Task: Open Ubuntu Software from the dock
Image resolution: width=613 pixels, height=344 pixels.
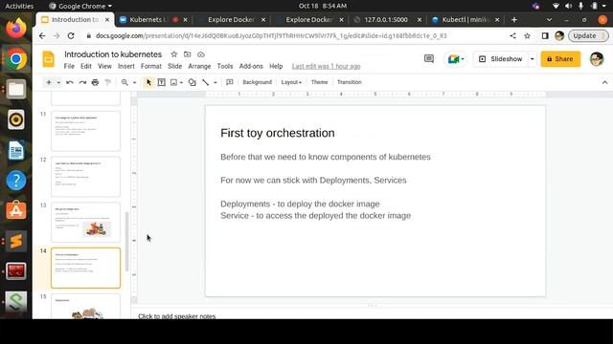Action: 16,210
